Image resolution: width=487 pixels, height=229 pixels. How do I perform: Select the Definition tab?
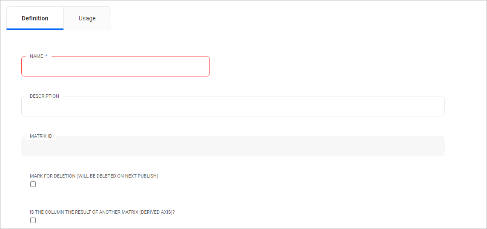tap(35, 18)
